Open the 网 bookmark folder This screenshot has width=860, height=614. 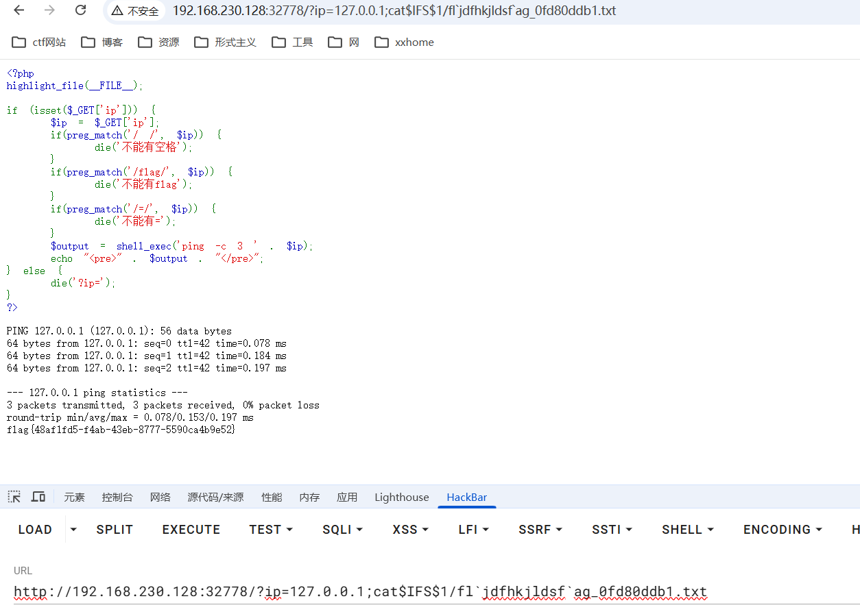pos(344,42)
